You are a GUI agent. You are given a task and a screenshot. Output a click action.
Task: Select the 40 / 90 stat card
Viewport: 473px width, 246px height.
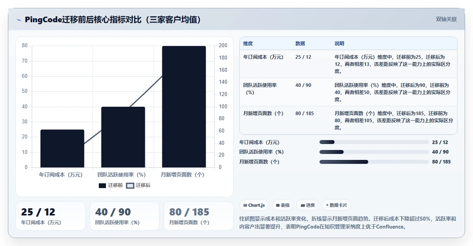[125, 216]
